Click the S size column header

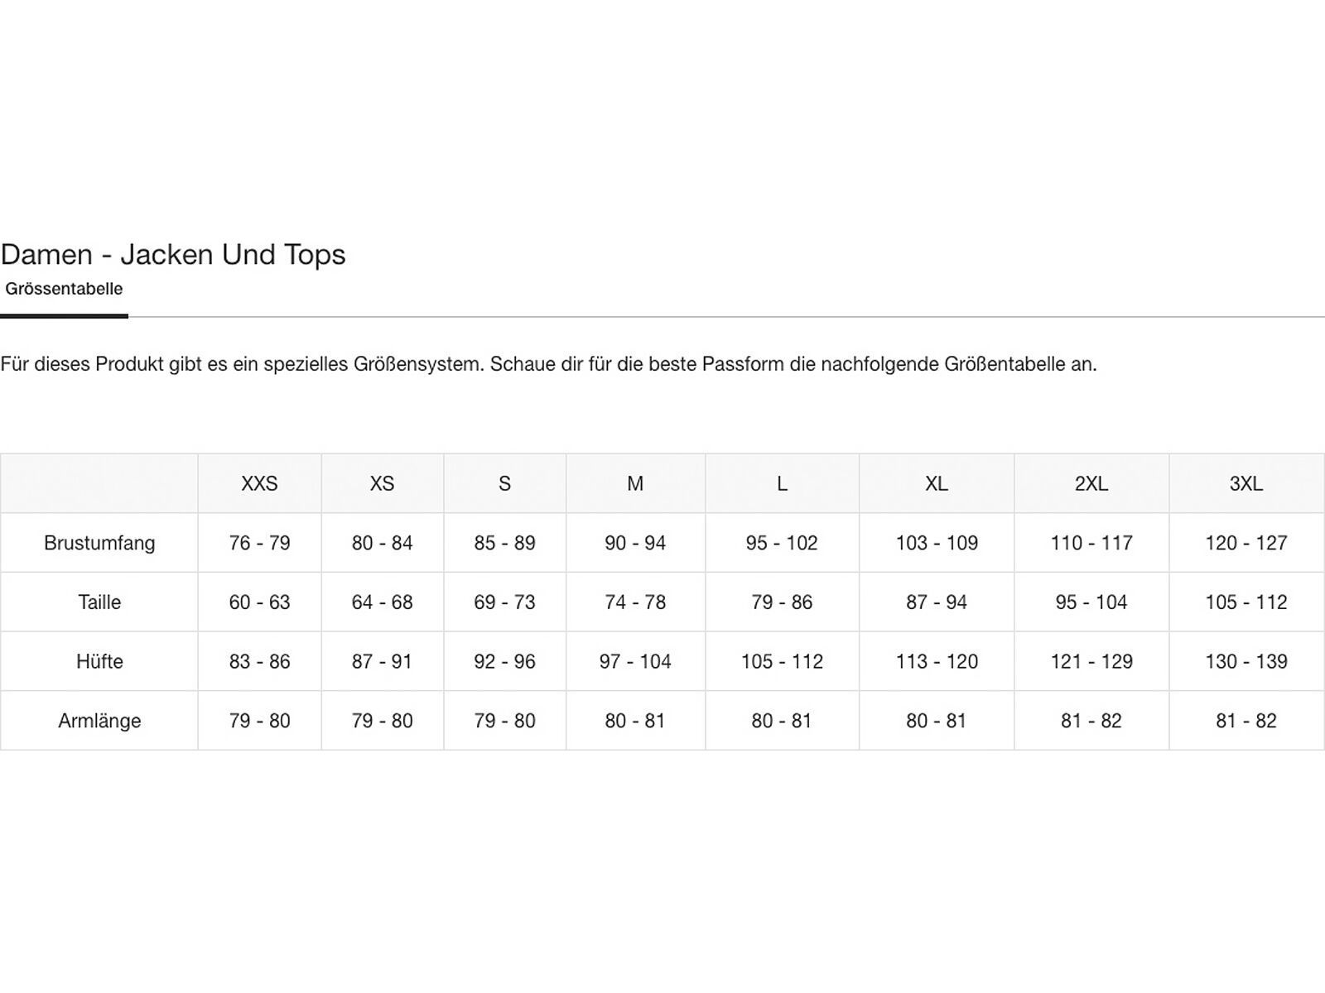[504, 484]
